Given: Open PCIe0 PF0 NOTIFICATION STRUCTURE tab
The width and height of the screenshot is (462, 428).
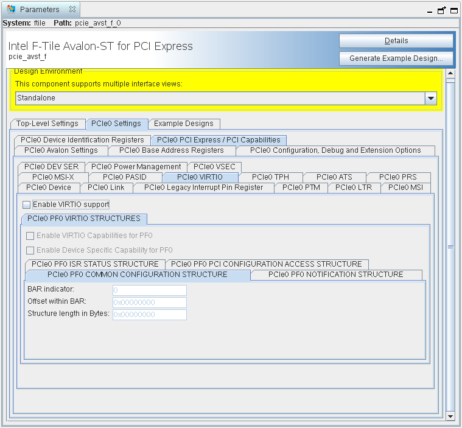Looking at the screenshot, I should click(336, 275).
